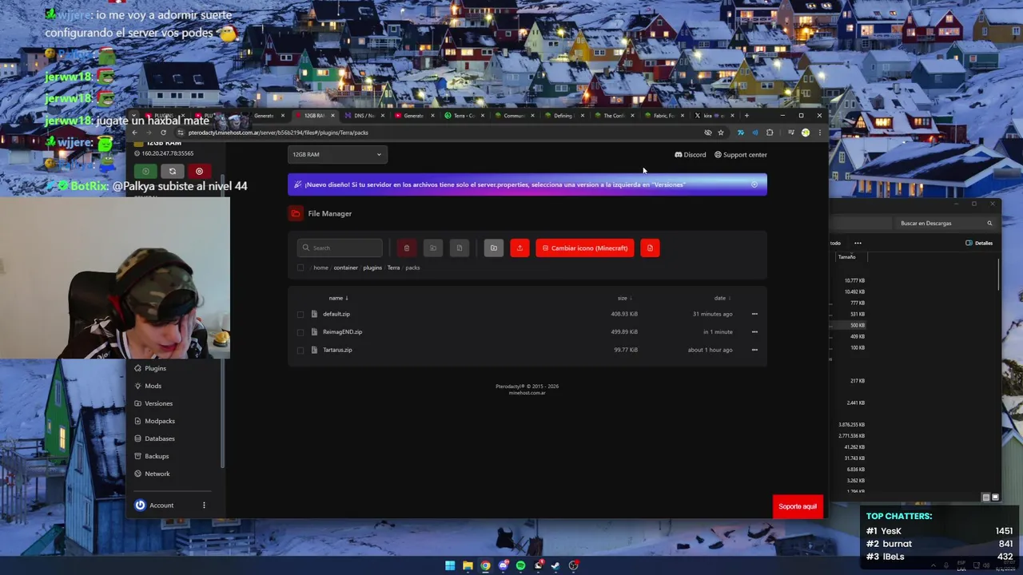Click the move-to-folder icon button
1023x575 pixels.
433,248
